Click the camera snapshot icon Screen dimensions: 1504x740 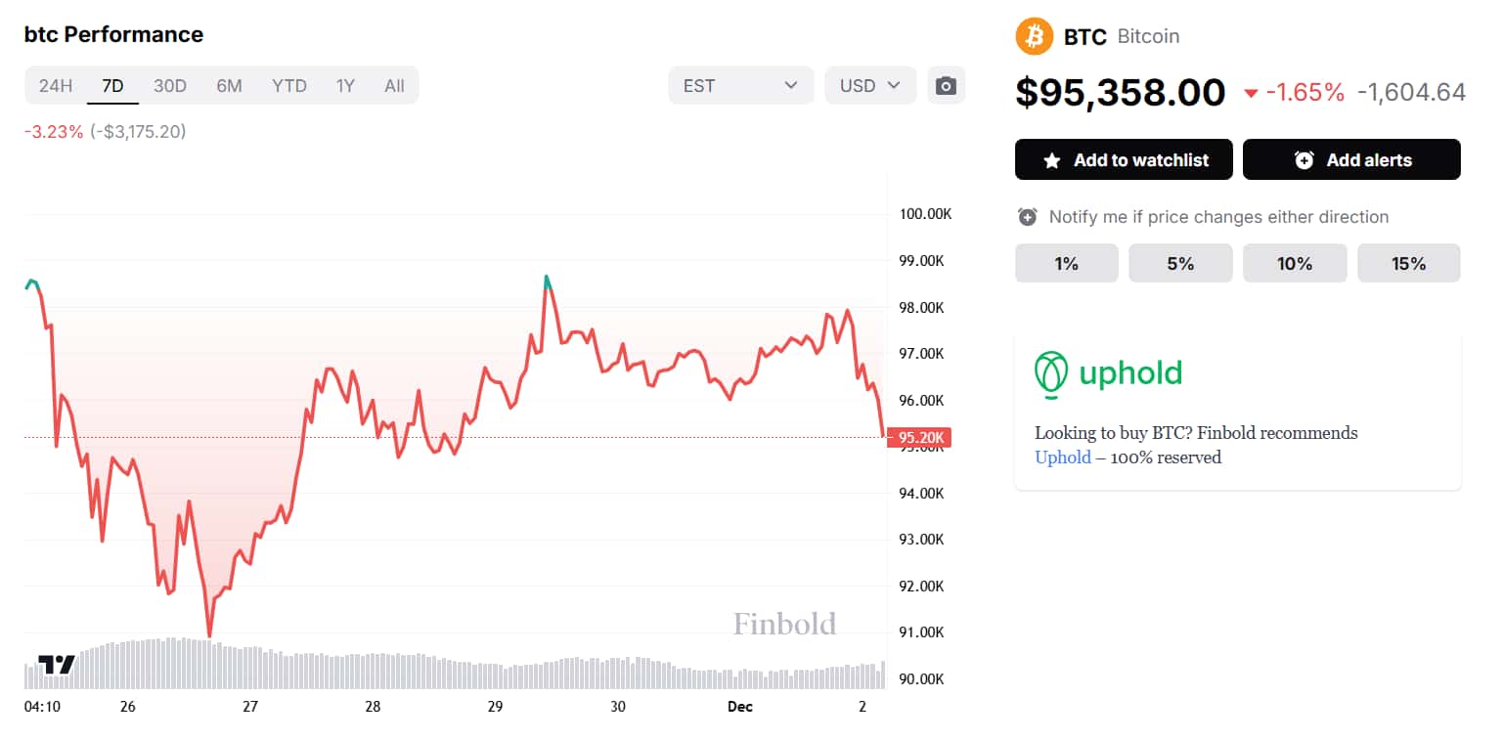coord(946,85)
